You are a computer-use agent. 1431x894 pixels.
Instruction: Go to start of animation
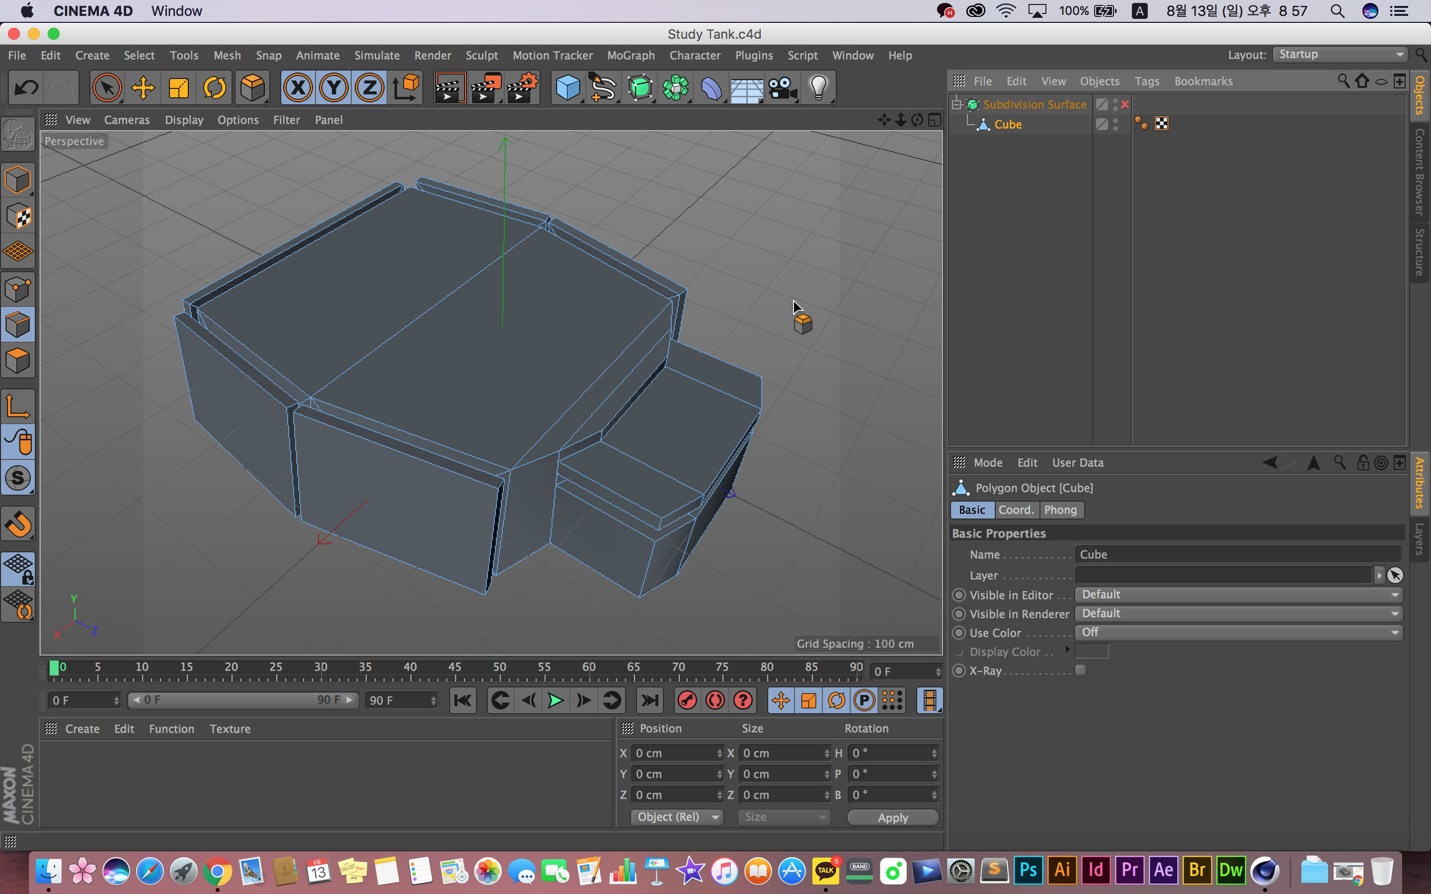click(x=463, y=701)
